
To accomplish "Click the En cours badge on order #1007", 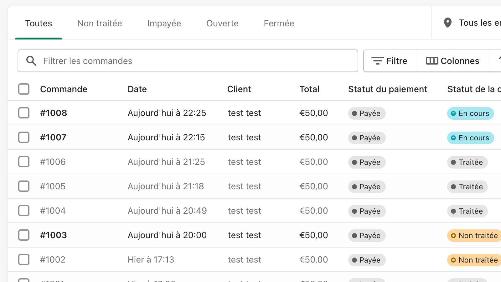I will [x=470, y=138].
